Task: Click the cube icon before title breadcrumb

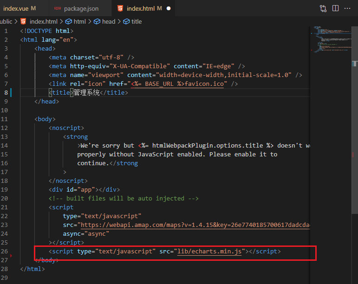Action: [x=126, y=21]
